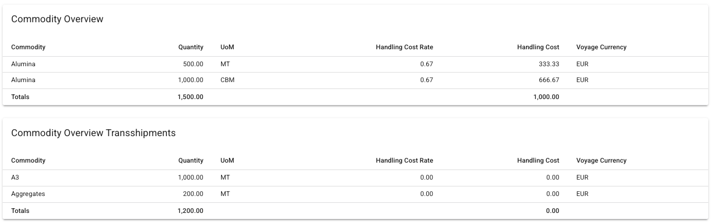Select the Aggregates commodity name
712x223 pixels.
tap(28, 194)
